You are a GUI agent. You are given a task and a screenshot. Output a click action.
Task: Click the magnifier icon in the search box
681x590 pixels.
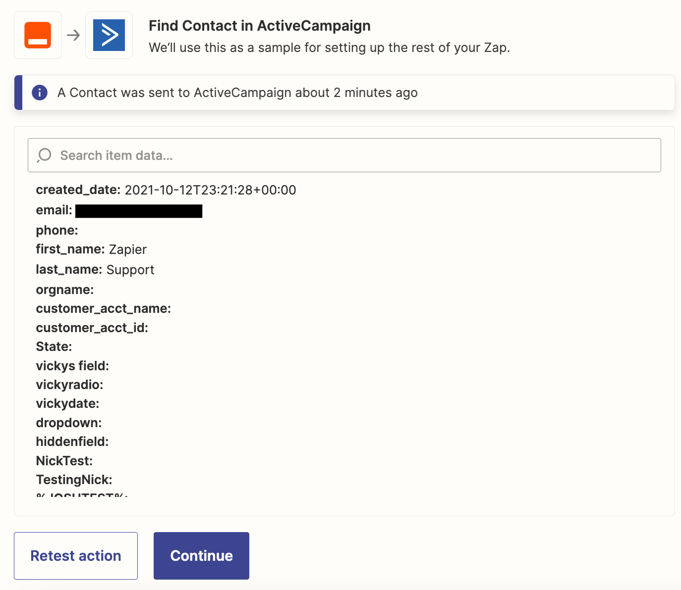(44, 155)
